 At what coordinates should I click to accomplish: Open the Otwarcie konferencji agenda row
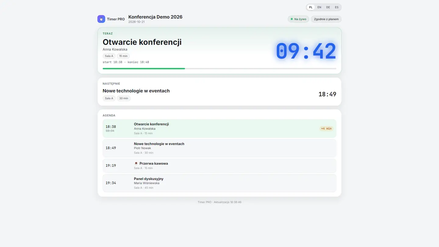pyautogui.click(x=220, y=128)
